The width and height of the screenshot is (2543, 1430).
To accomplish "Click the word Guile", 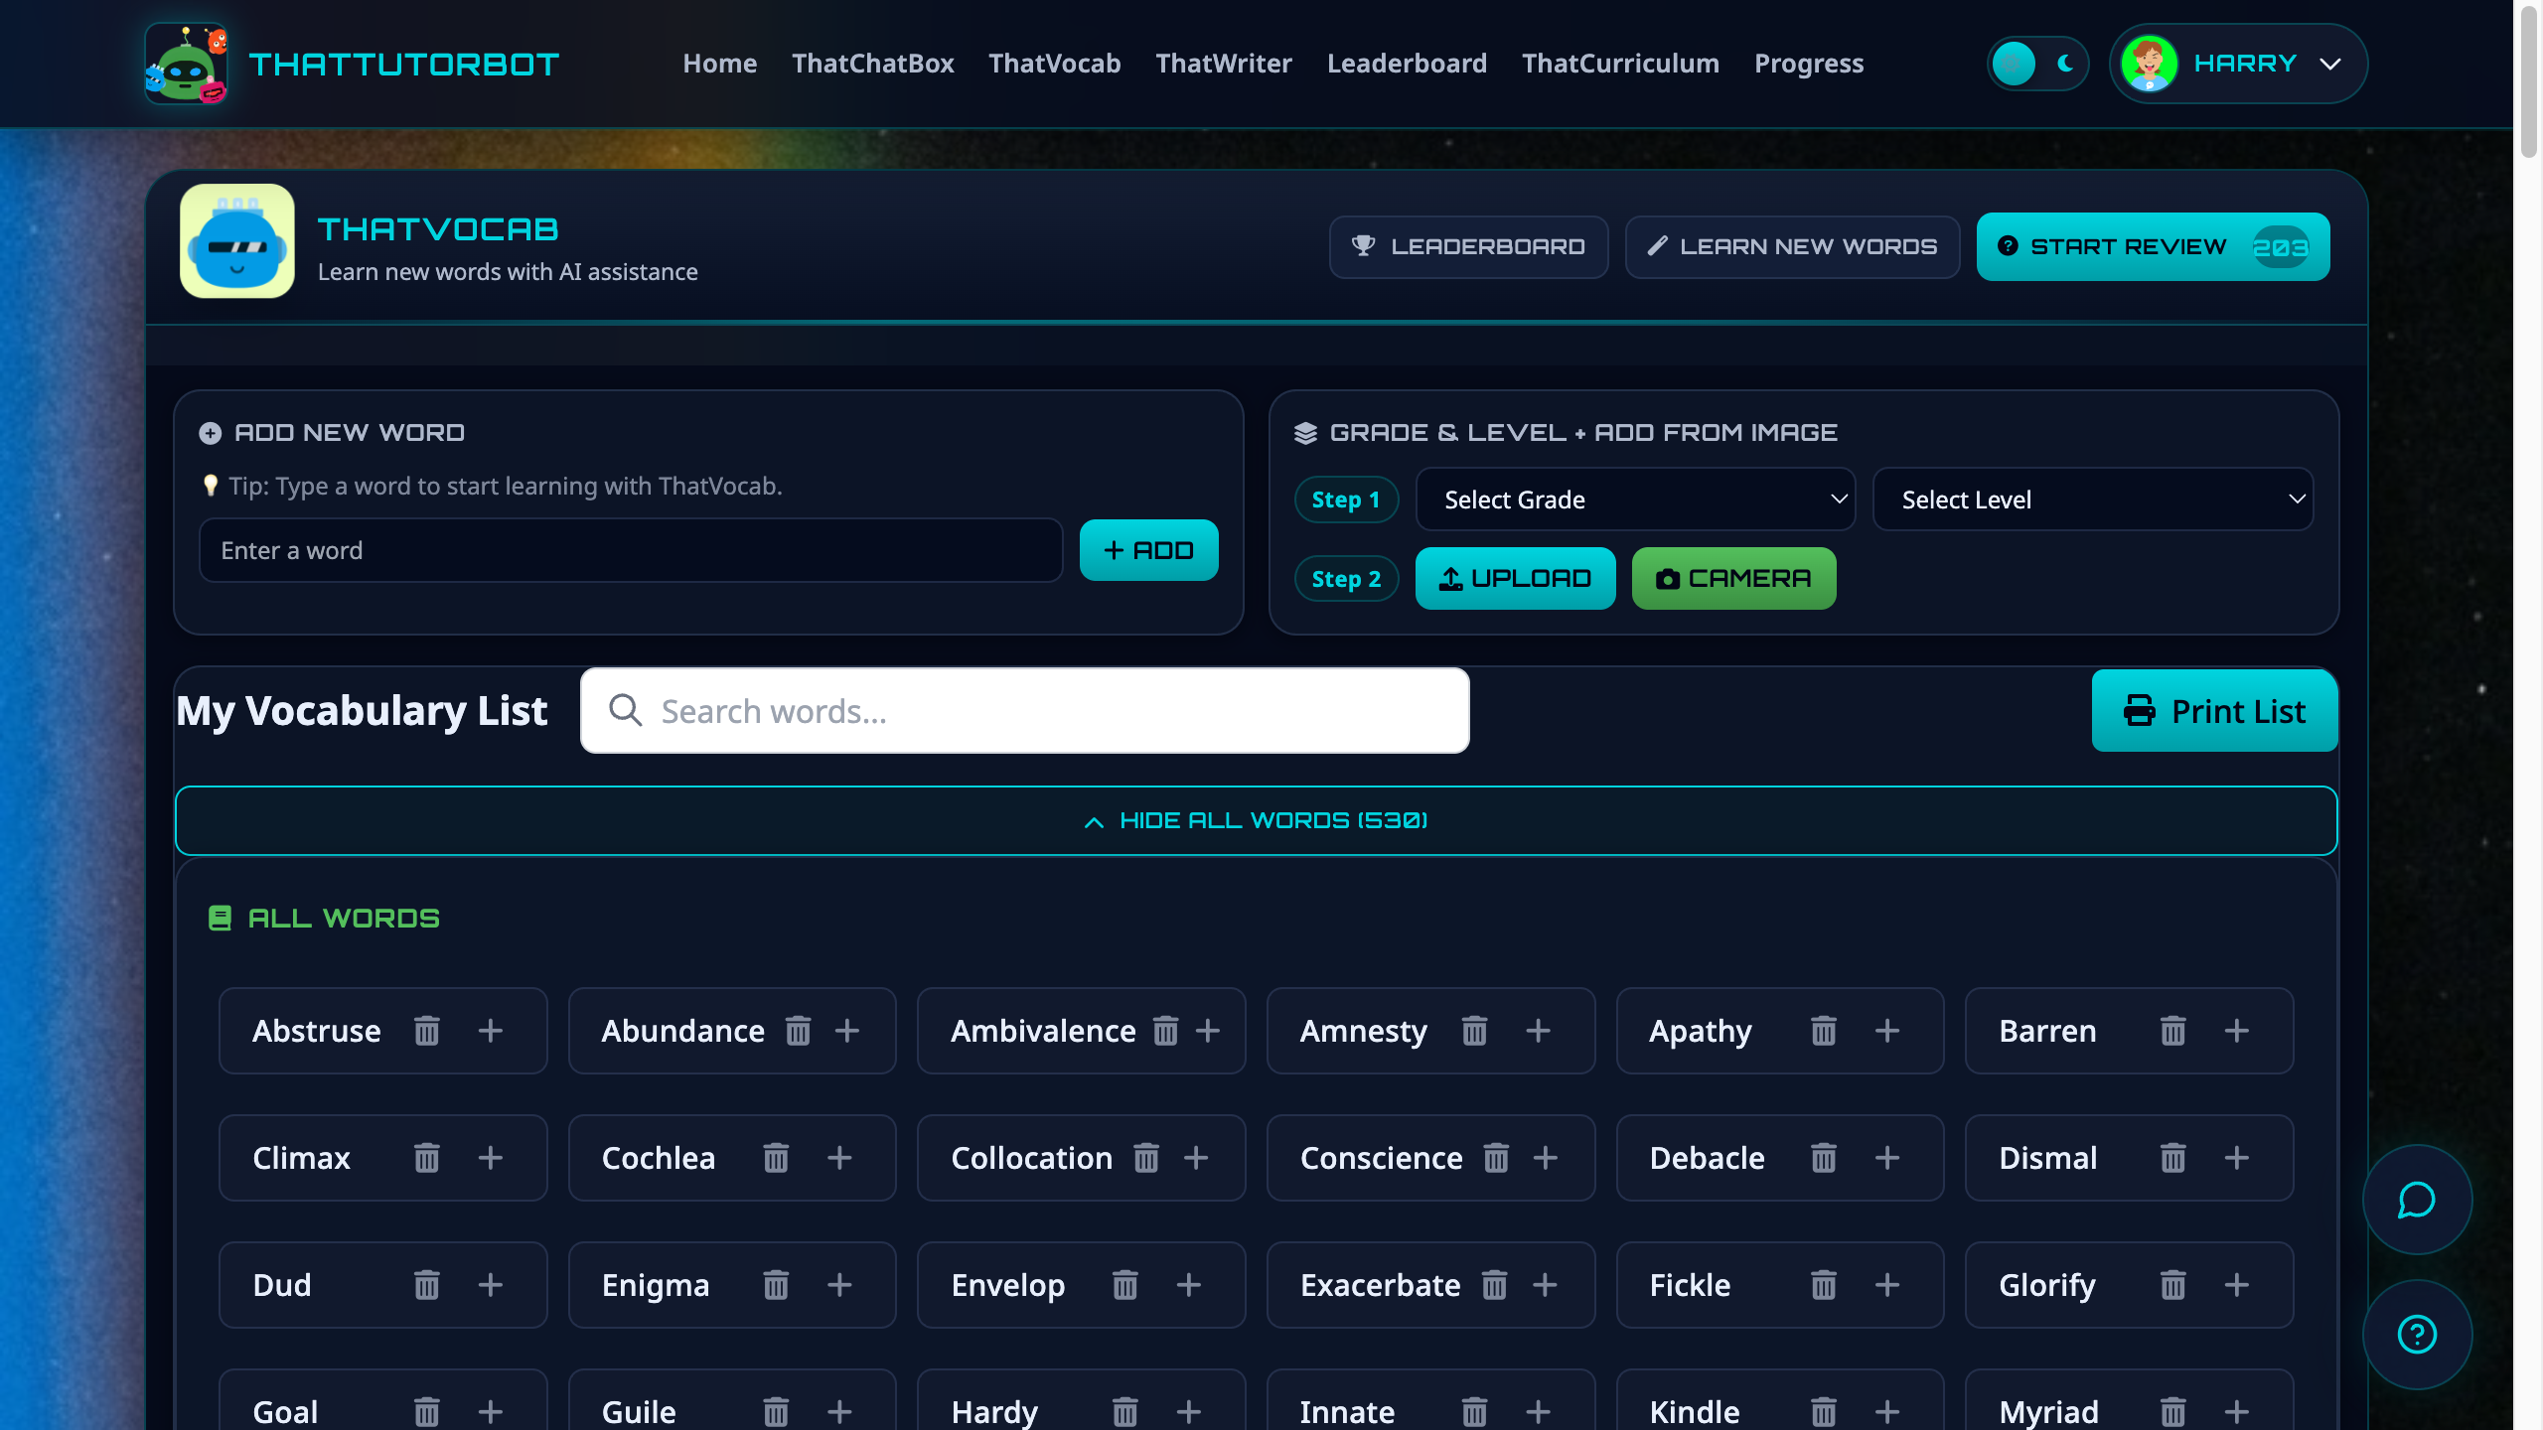I will tap(639, 1411).
